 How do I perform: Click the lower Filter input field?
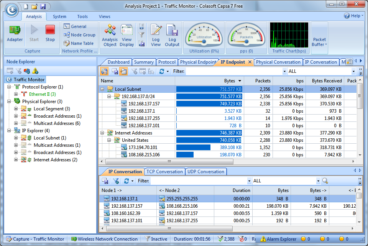point(199,181)
